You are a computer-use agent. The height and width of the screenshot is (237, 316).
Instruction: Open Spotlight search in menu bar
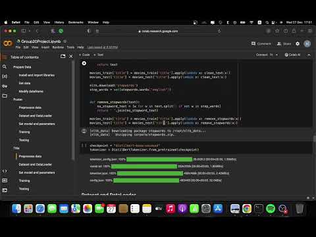[x=267, y=22]
